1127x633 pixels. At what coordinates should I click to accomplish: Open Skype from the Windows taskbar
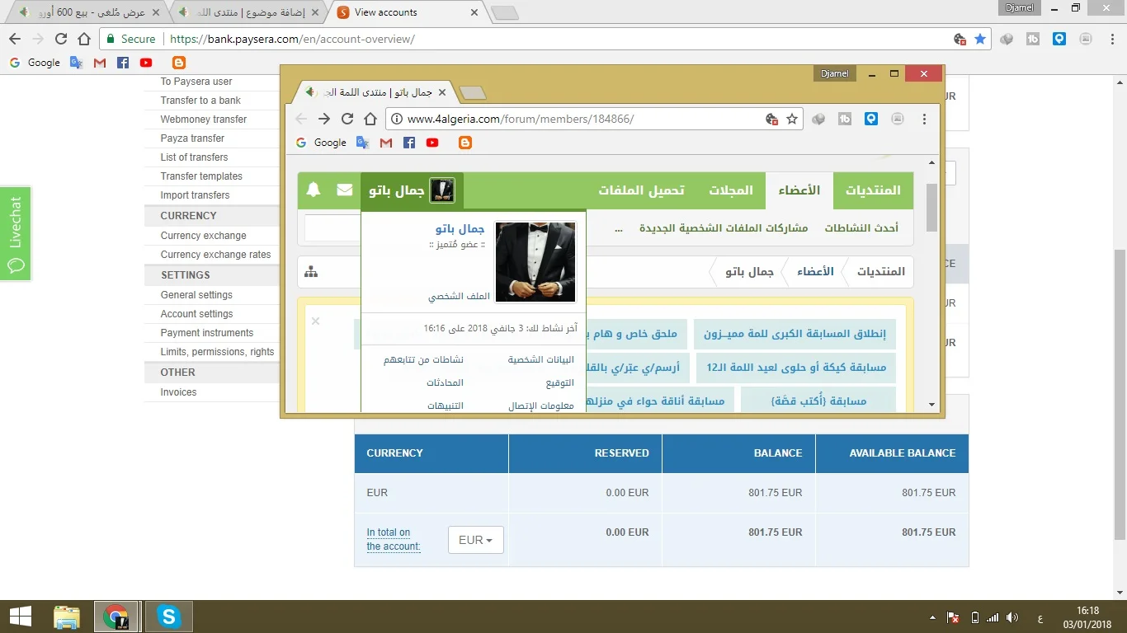click(x=169, y=617)
